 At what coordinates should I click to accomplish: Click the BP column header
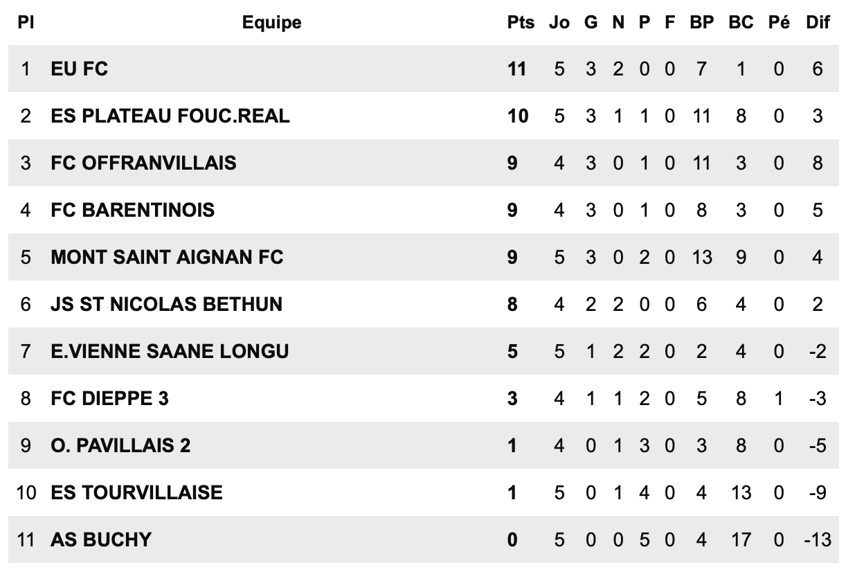point(701,22)
